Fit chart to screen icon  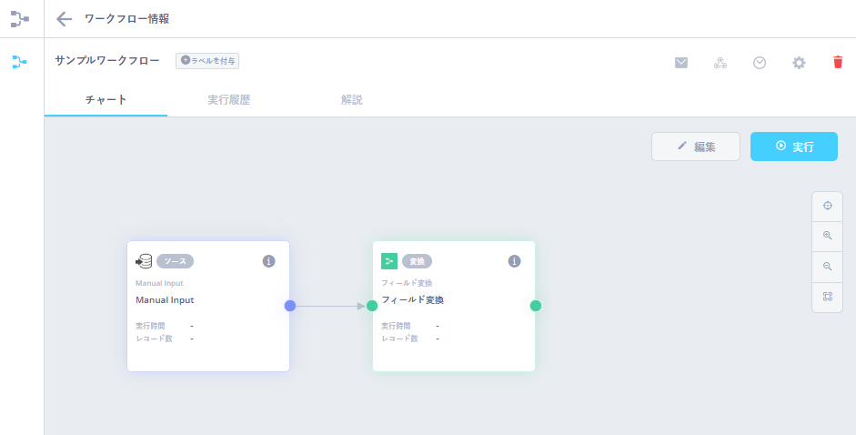coord(827,297)
